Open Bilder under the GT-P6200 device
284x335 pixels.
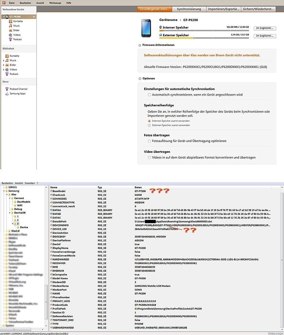(x=14, y=30)
